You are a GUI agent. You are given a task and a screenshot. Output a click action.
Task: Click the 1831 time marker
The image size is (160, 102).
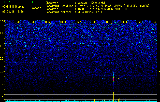pyautogui.click(x=17, y=22)
